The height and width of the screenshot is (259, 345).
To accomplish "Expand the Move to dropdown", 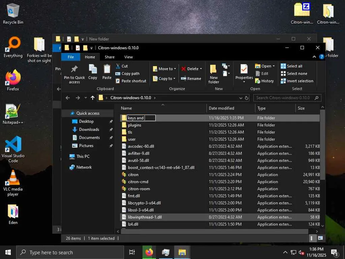I will [175, 69].
